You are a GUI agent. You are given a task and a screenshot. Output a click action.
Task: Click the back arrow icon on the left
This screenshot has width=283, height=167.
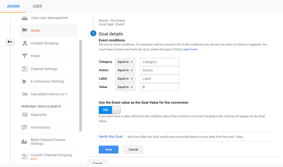10,42
